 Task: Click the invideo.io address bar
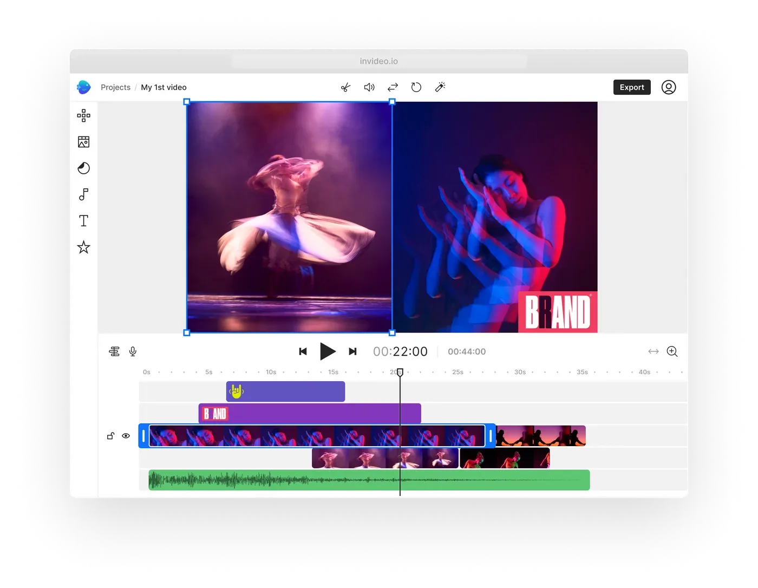(x=379, y=61)
